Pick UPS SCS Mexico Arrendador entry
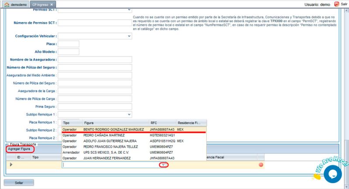Viewport: 349px width, 189px height. pyautogui.click(x=107, y=152)
